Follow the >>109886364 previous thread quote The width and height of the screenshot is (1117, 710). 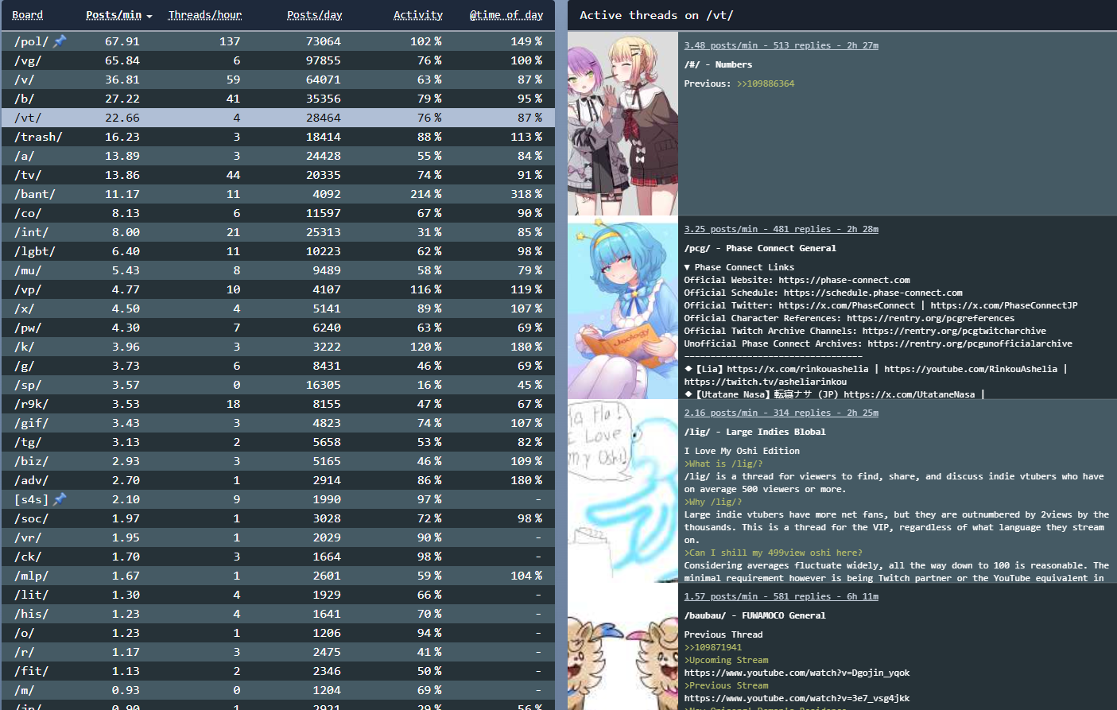[766, 83]
